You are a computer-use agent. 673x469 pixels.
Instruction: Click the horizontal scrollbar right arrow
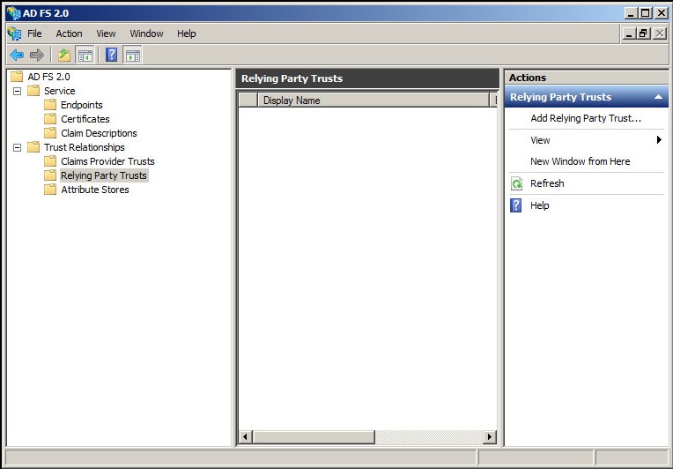[x=489, y=437]
